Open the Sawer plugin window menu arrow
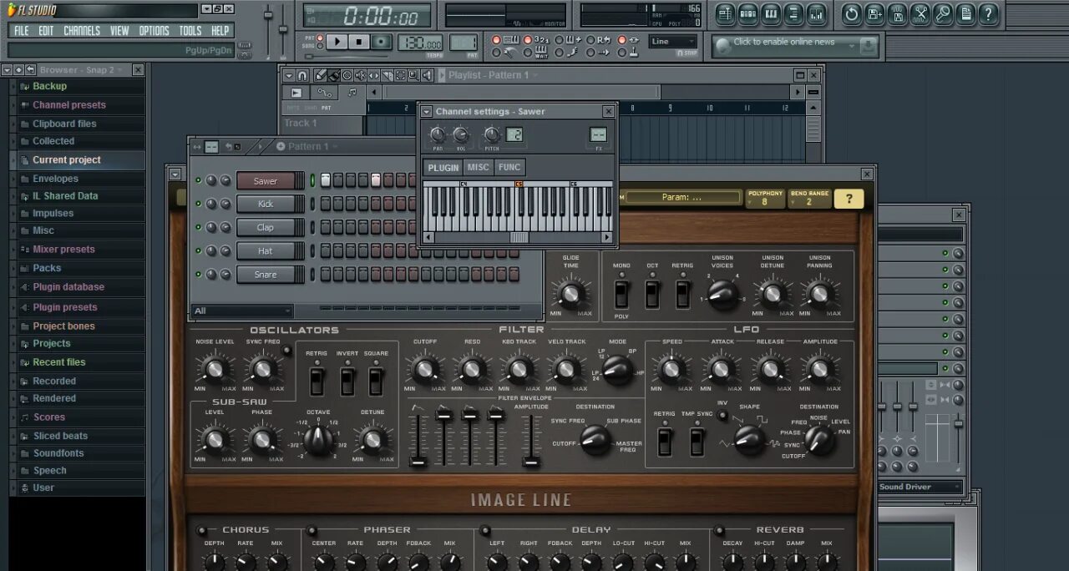1069x571 pixels. click(x=175, y=174)
